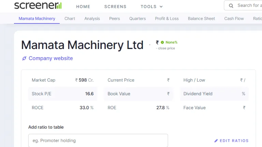Click the Company website link icon

(24, 58)
